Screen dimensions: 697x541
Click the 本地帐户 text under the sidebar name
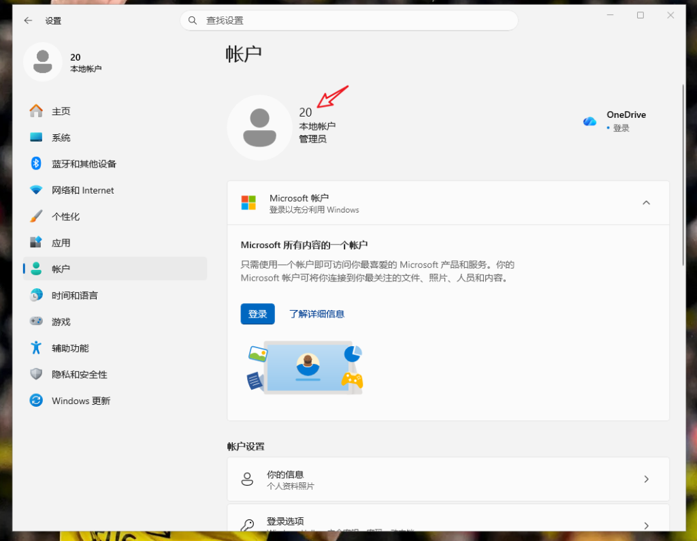click(86, 69)
